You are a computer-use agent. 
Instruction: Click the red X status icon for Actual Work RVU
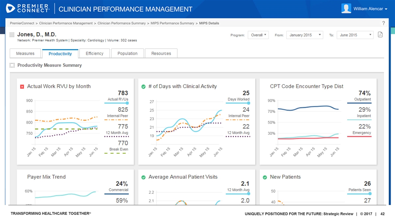coord(22,87)
